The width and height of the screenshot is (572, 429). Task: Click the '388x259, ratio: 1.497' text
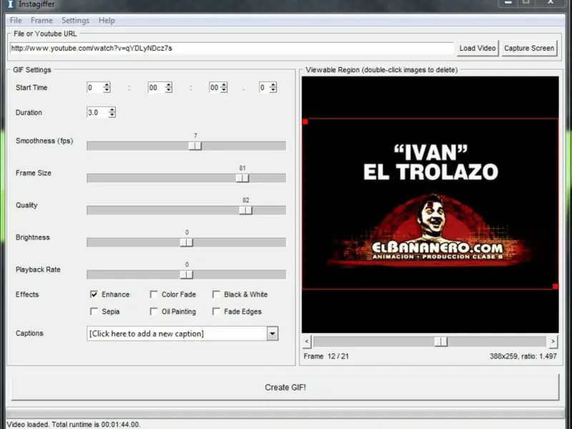coord(523,356)
